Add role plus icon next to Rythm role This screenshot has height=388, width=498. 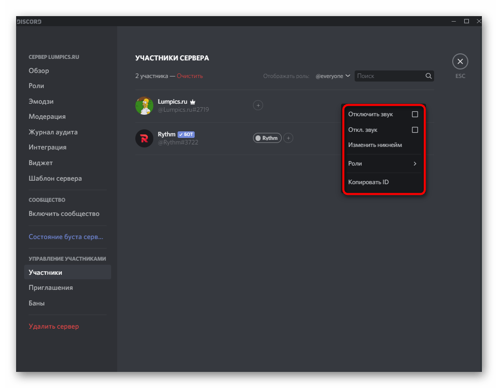(x=288, y=138)
